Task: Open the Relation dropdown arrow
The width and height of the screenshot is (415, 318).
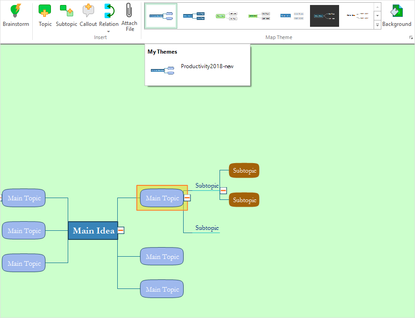Action: click(x=109, y=31)
